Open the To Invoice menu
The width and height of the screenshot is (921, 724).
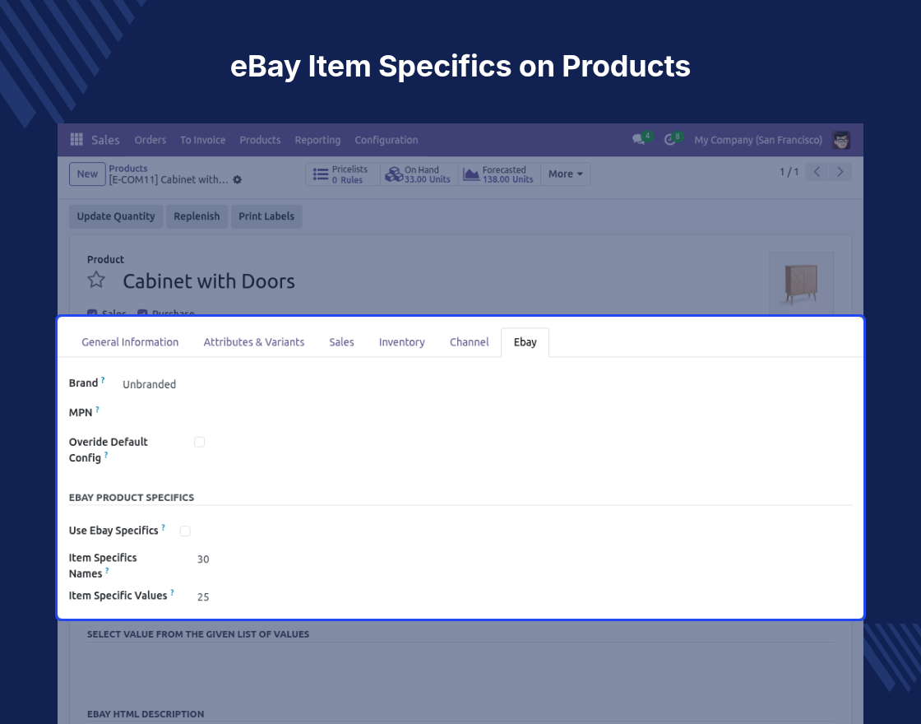202,140
